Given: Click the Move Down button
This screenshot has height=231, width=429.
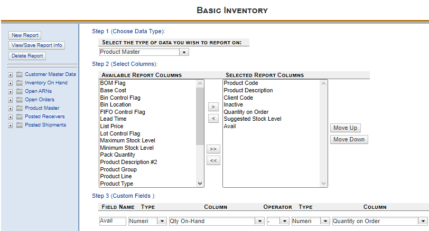Looking at the screenshot, I should (349, 139).
